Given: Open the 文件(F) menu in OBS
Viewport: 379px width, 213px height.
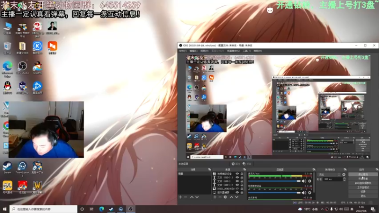Looking at the screenshot, I should coord(183,51).
